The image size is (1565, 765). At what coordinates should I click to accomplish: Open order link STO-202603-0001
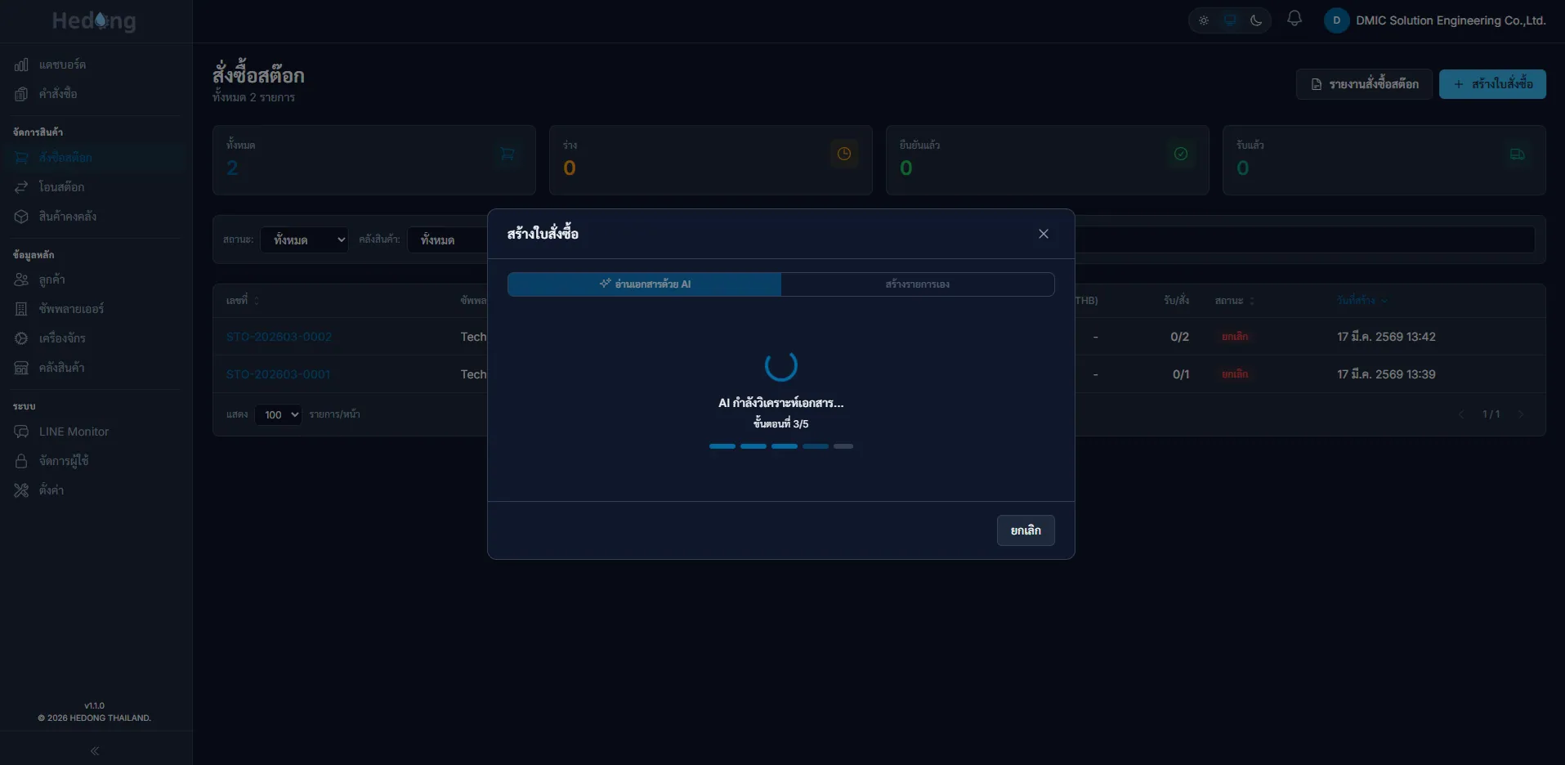point(278,374)
